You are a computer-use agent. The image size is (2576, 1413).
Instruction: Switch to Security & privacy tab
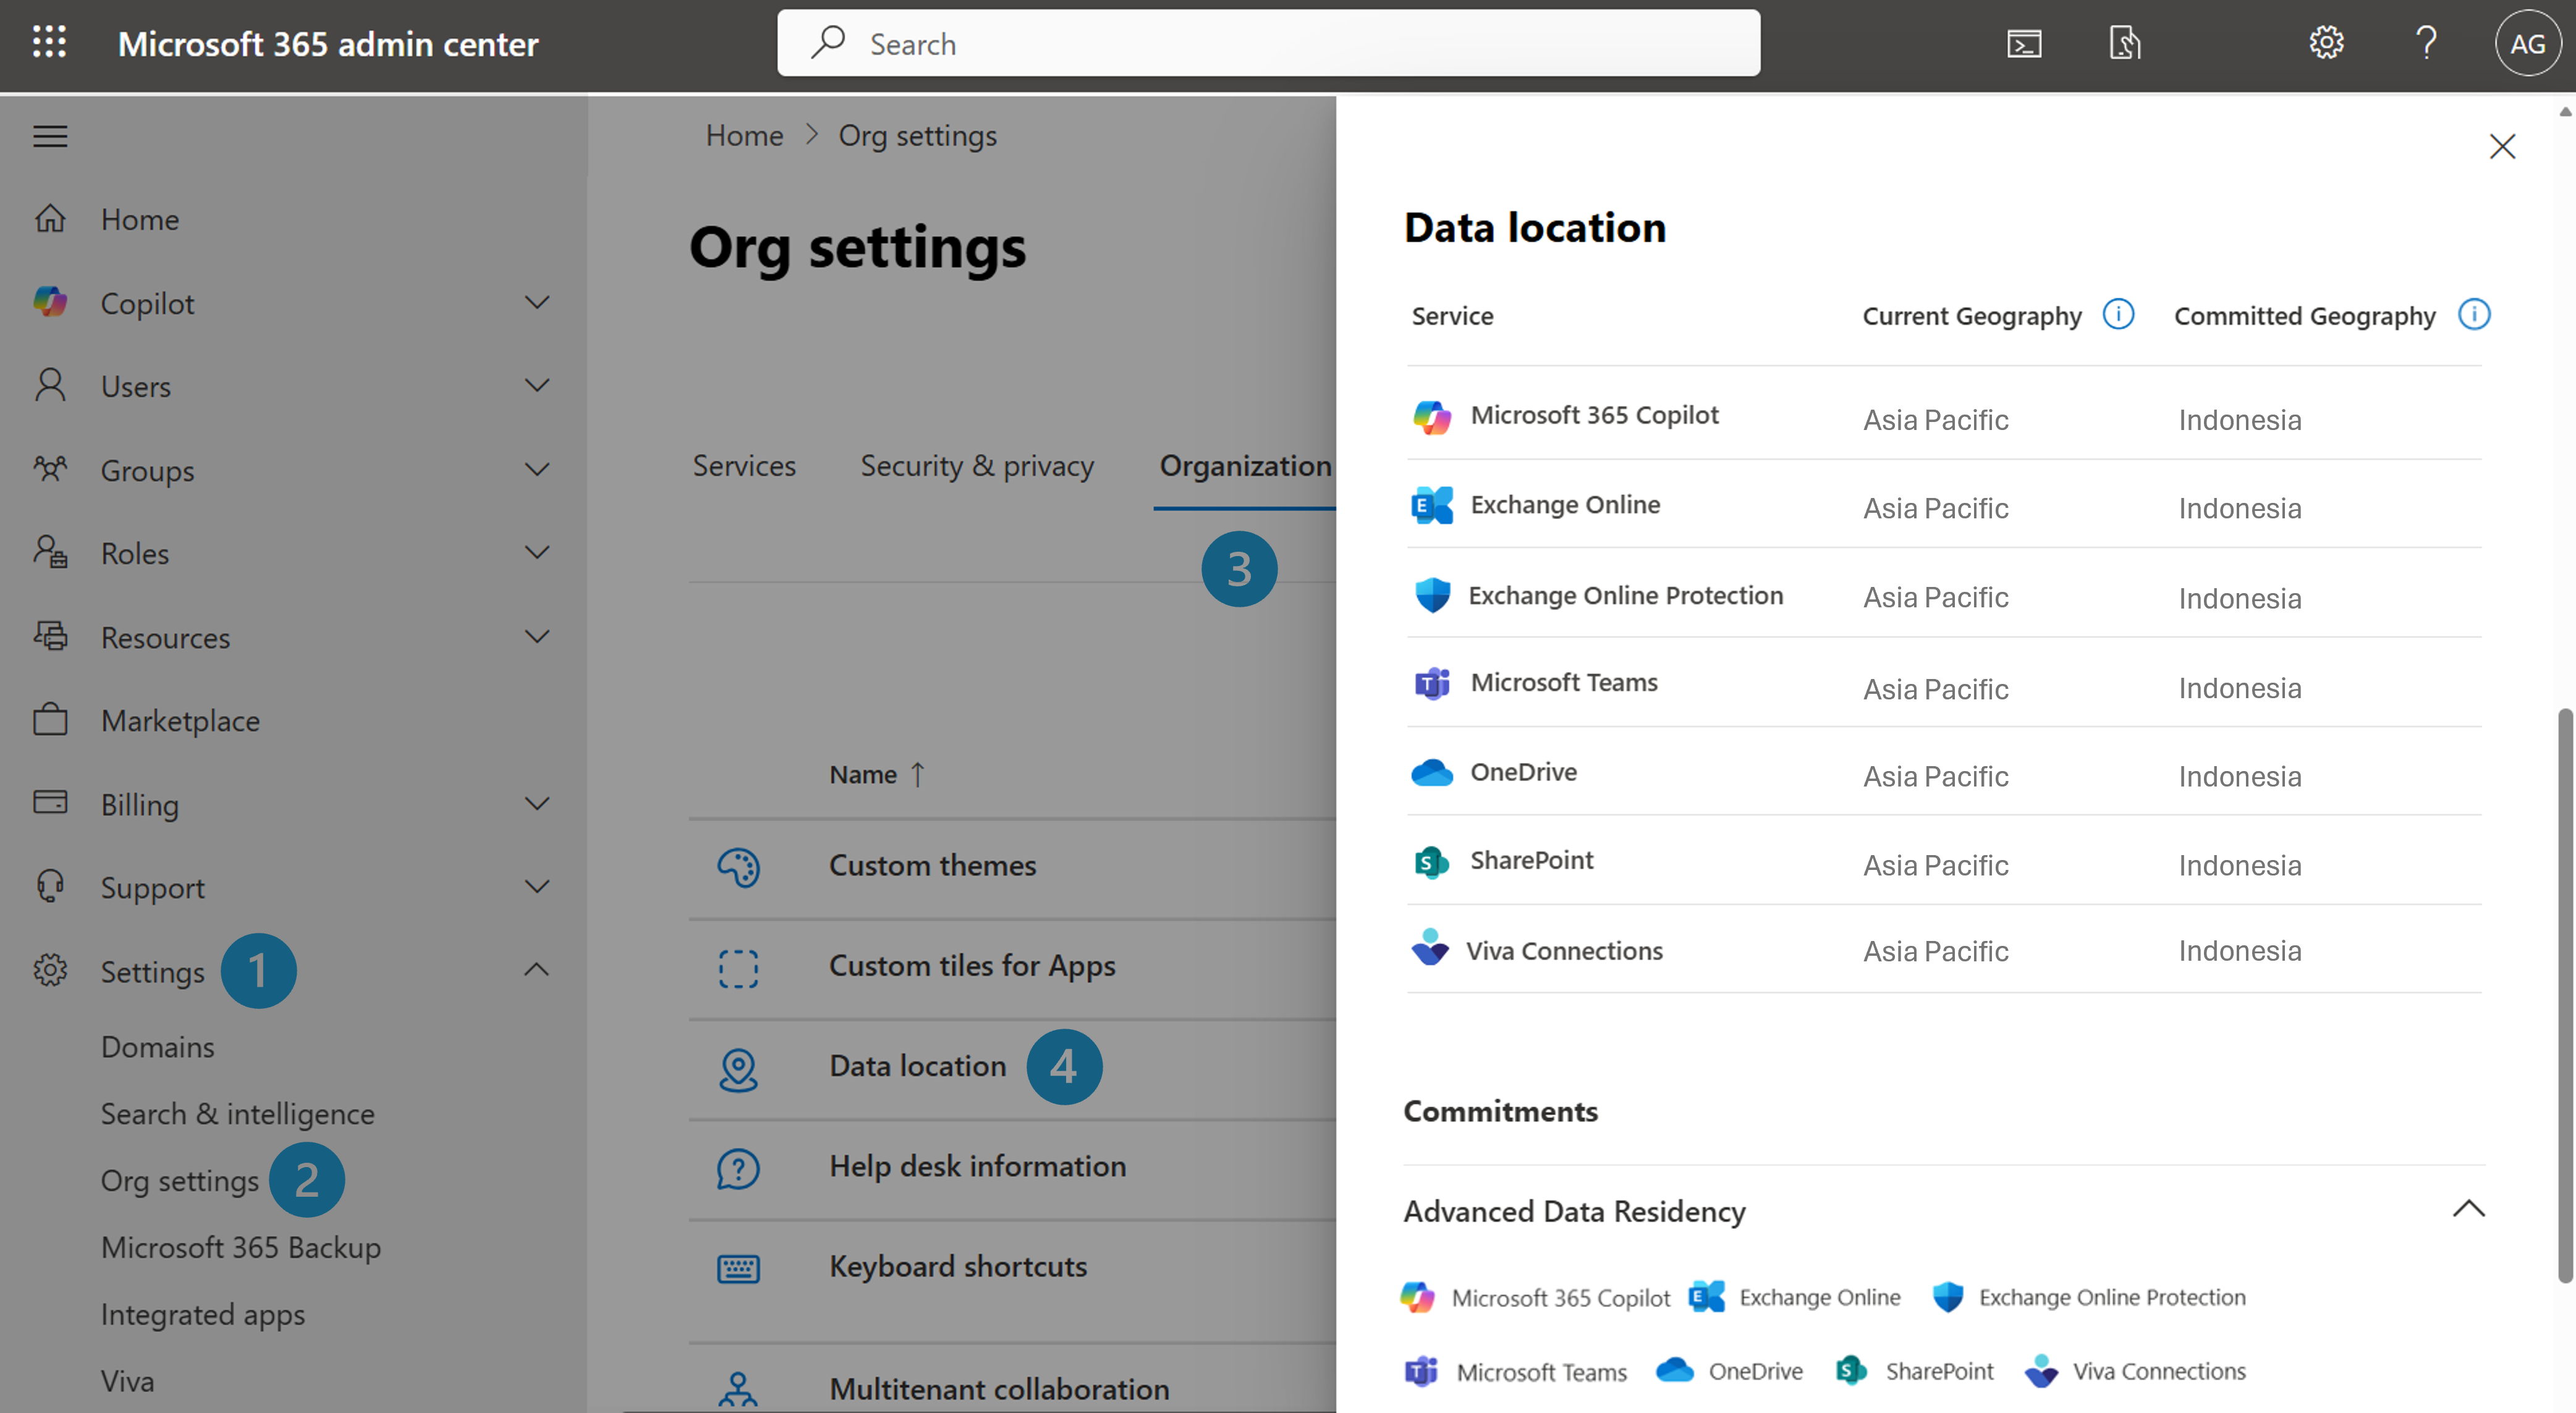tap(976, 466)
